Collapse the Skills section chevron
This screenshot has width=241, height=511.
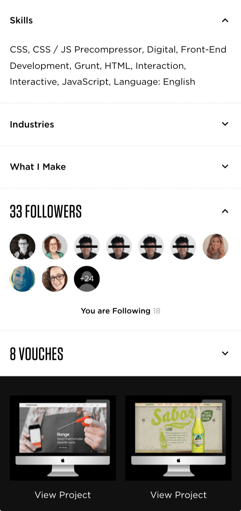(225, 20)
